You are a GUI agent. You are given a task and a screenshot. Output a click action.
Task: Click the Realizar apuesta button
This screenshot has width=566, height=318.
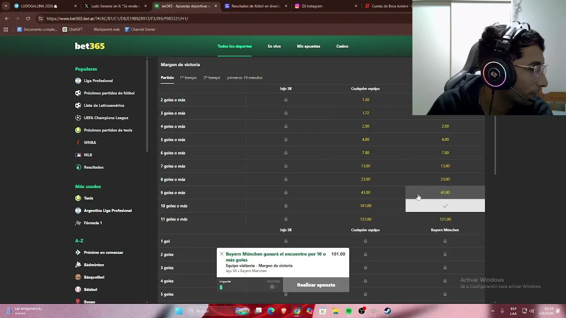[316, 285]
